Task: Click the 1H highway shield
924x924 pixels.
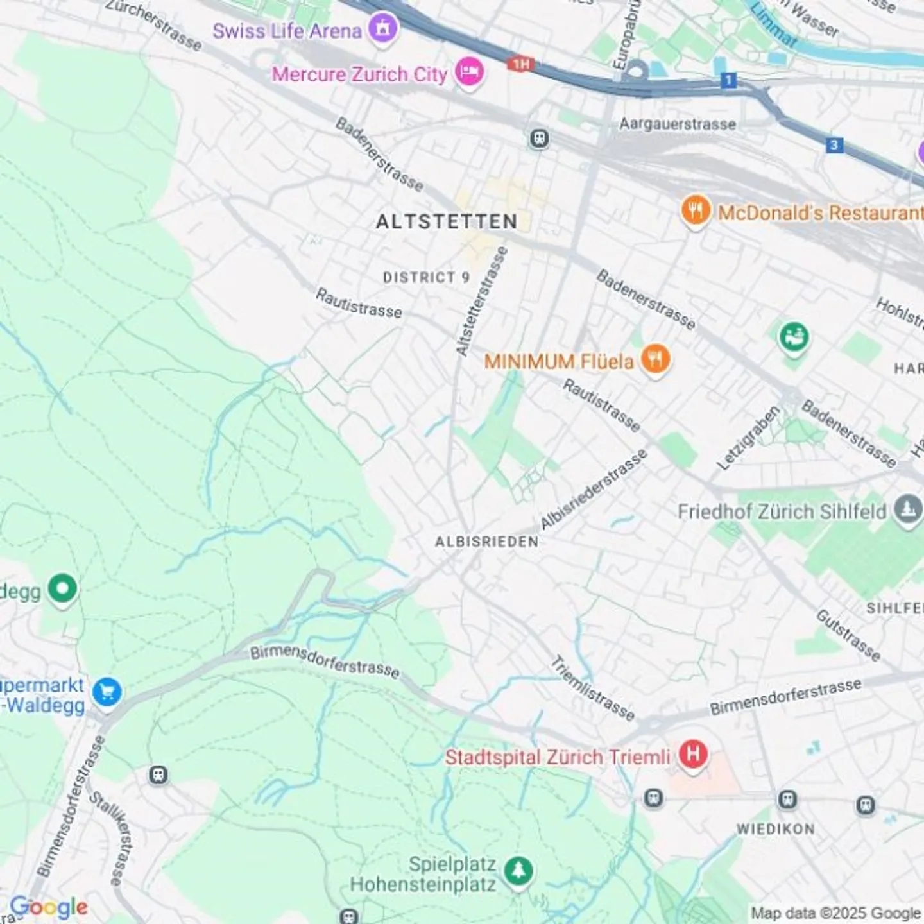Action: coord(521,64)
